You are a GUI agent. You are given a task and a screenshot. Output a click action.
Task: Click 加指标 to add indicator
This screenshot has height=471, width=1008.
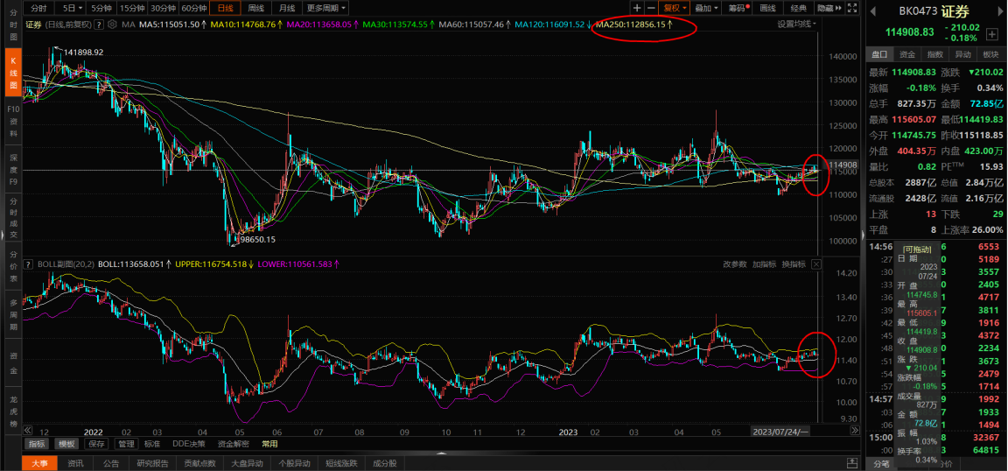coord(764,264)
